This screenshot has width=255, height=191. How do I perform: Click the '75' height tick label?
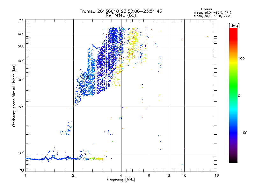click(22, 171)
